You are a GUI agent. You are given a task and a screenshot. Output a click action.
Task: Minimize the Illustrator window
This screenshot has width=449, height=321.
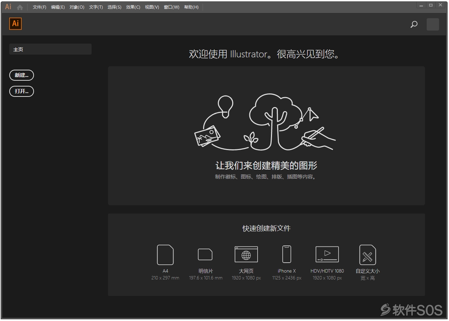(421, 5)
